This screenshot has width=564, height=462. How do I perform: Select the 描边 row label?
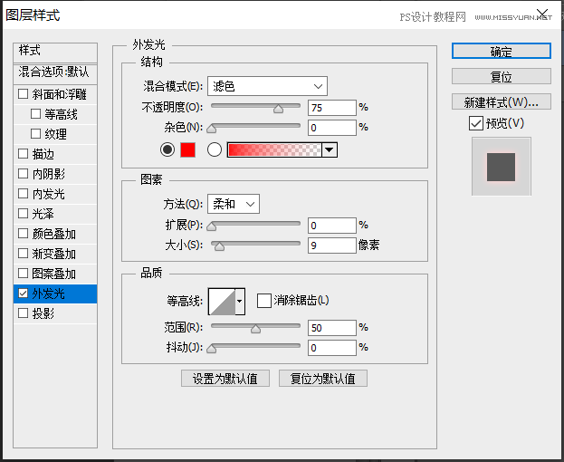[x=43, y=154]
